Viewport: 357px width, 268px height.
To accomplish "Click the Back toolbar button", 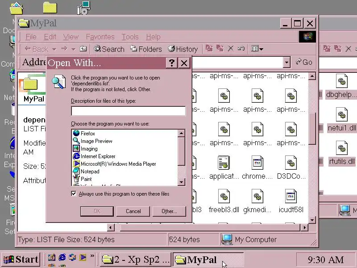I will 37,49.
